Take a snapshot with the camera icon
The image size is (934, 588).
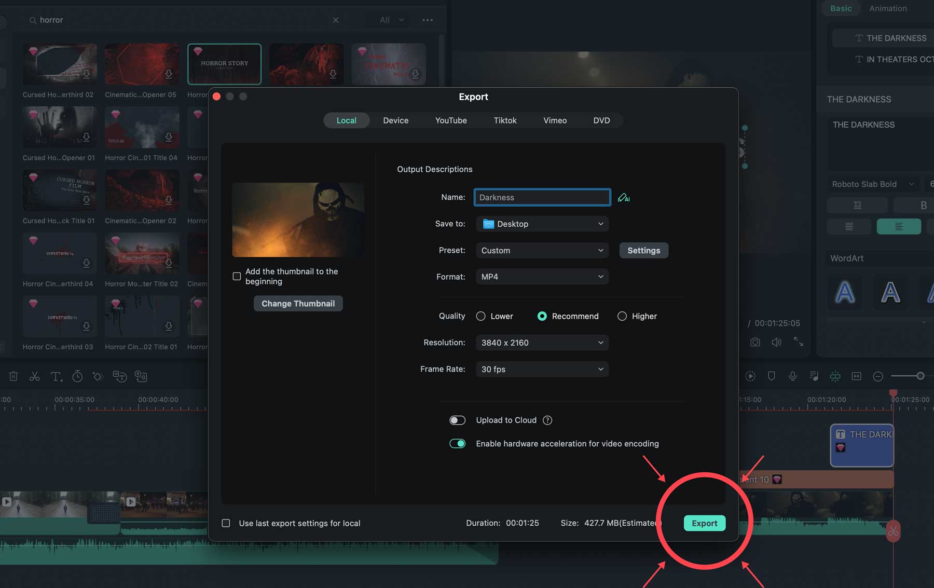(756, 342)
